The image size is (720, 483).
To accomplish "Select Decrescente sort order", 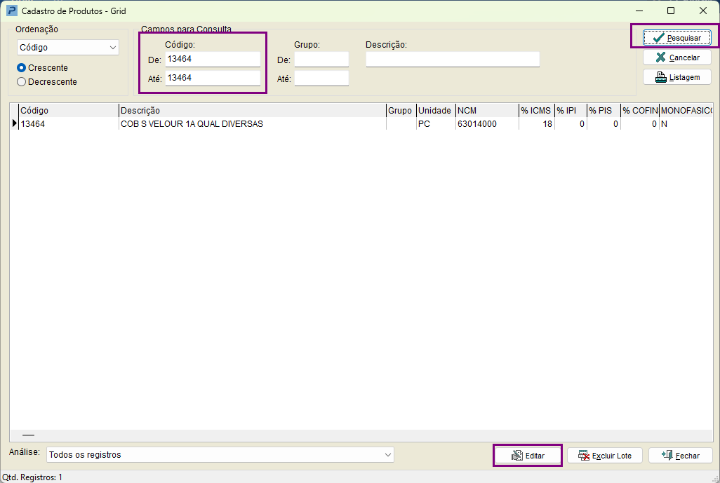I will tap(21, 82).
